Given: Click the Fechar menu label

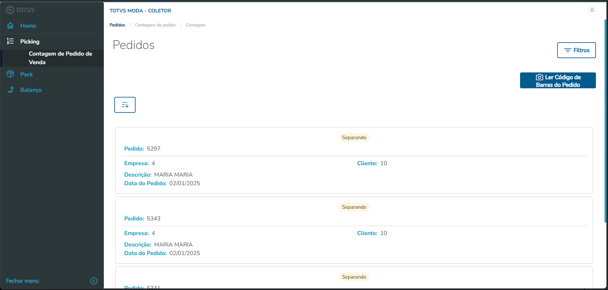Looking at the screenshot, I should pyautogui.click(x=23, y=281).
